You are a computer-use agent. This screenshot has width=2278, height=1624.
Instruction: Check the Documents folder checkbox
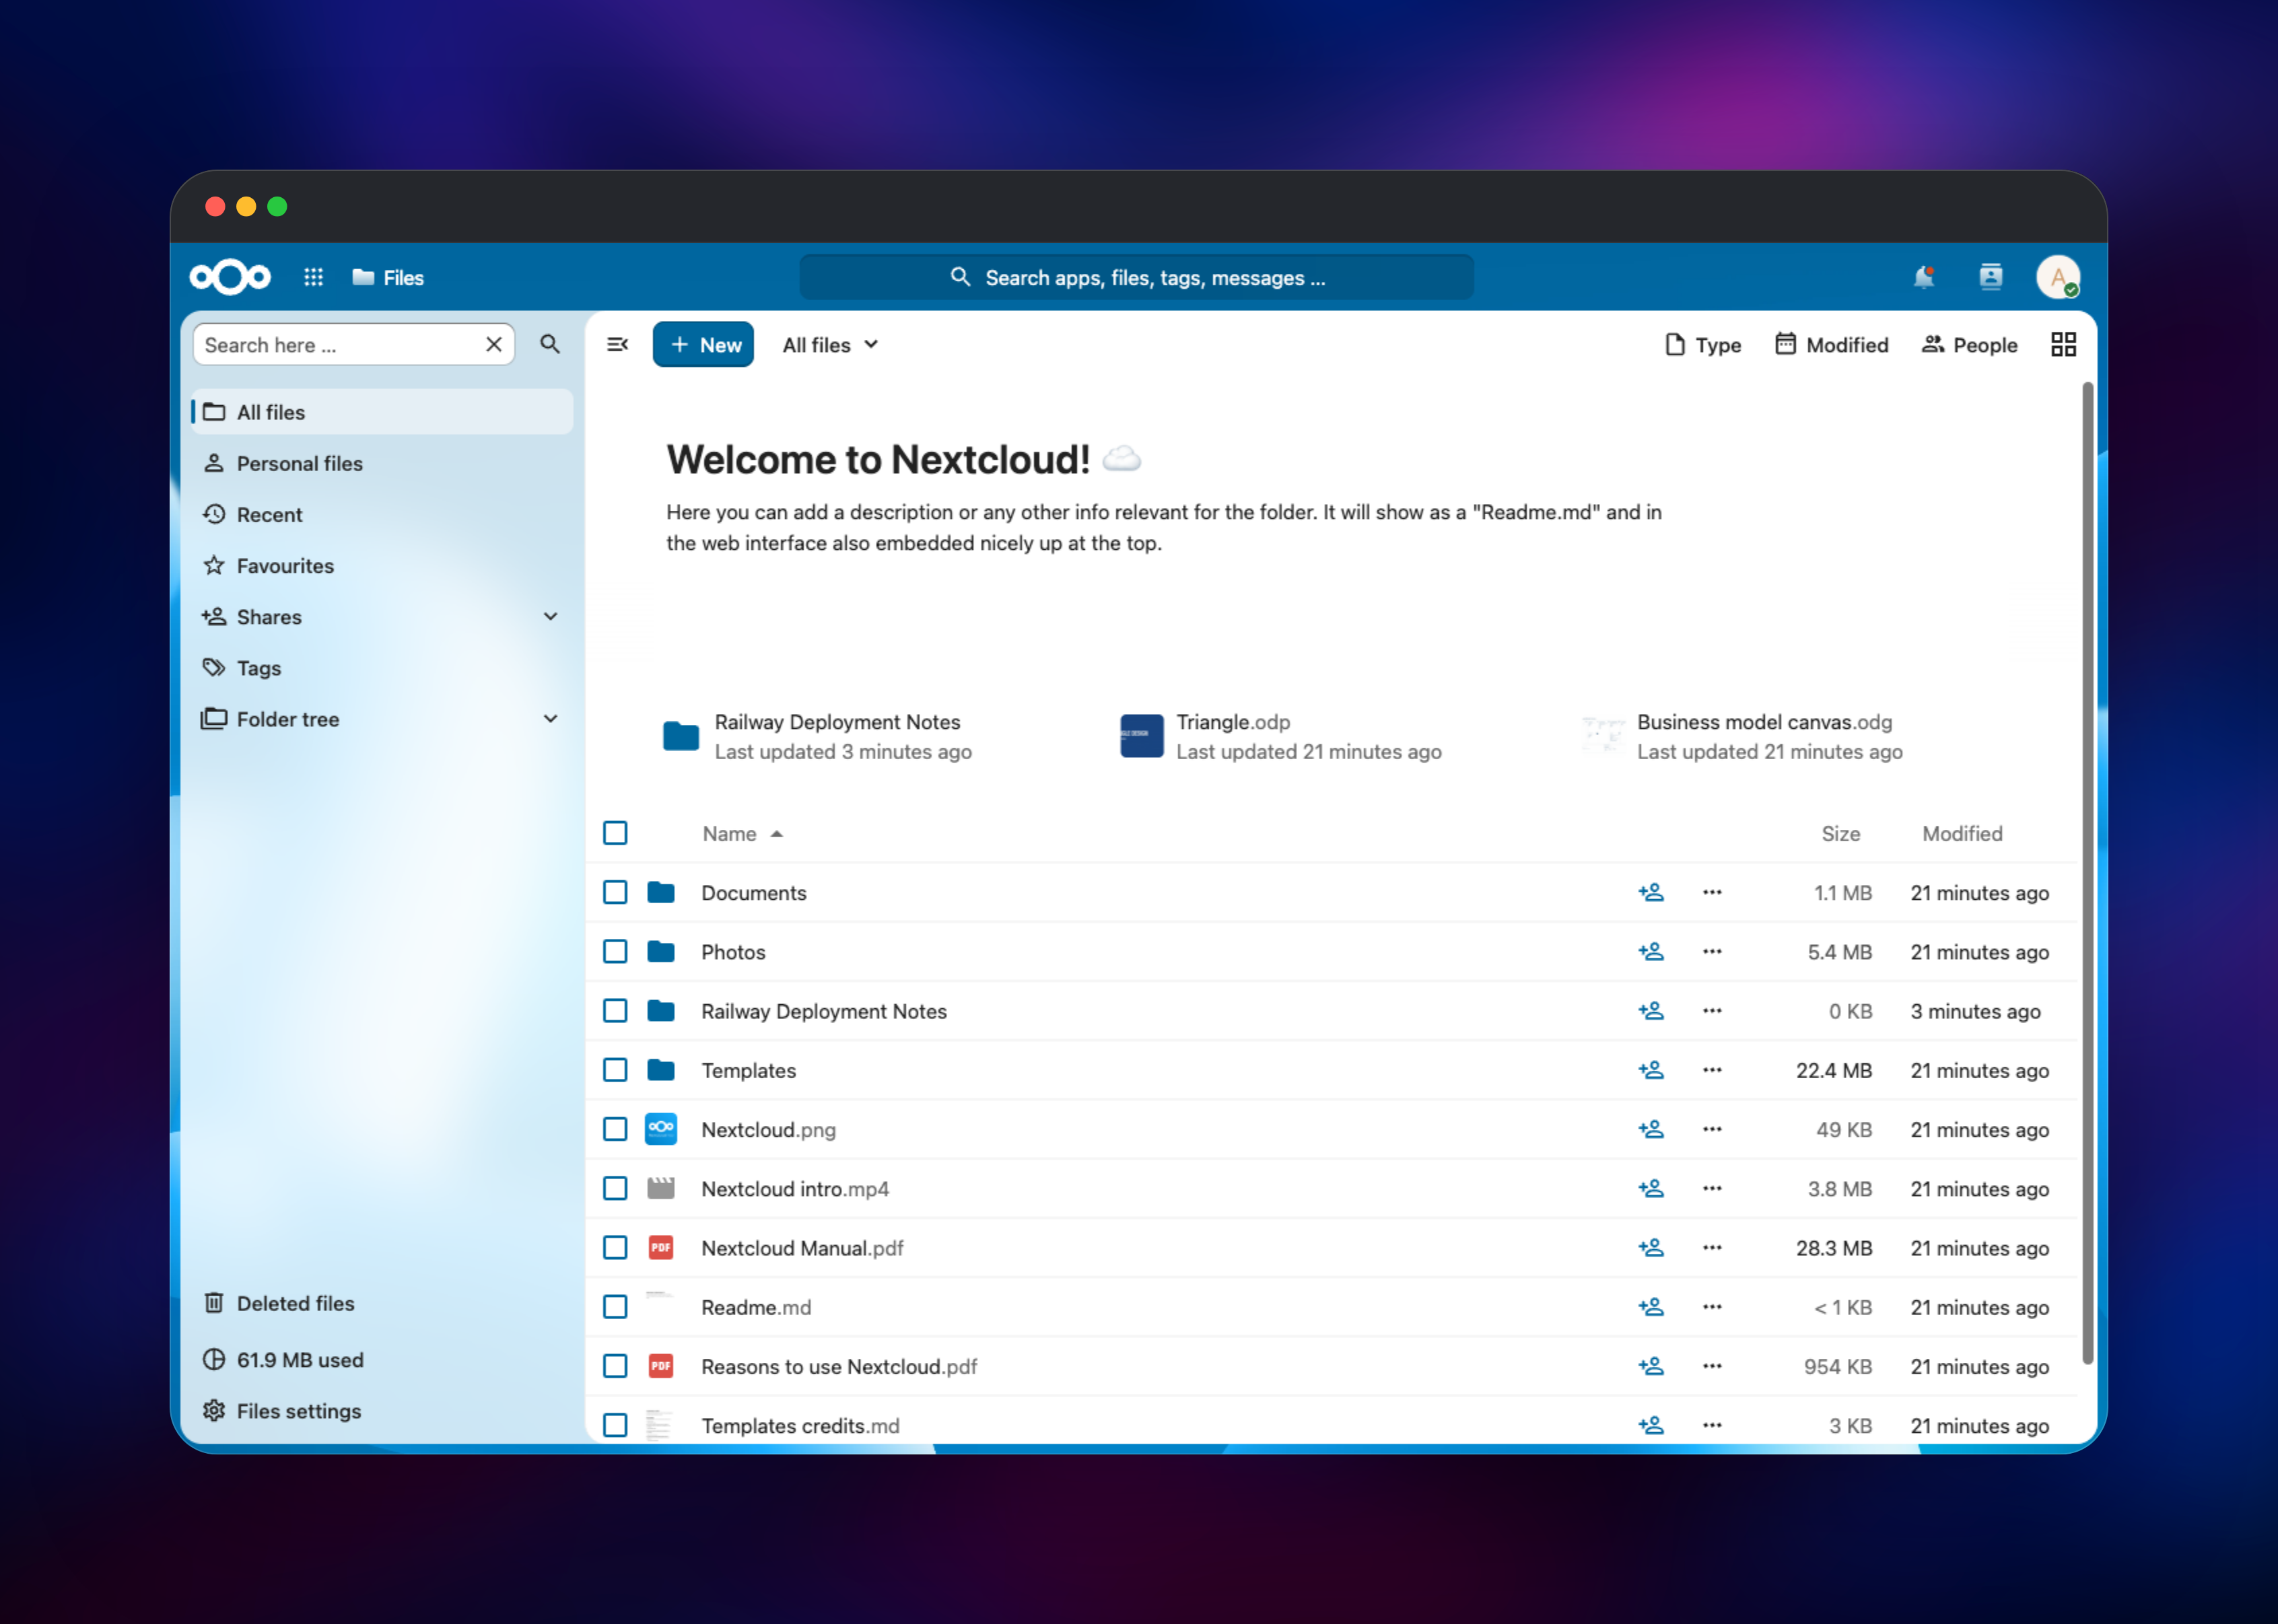click(615, 892)
